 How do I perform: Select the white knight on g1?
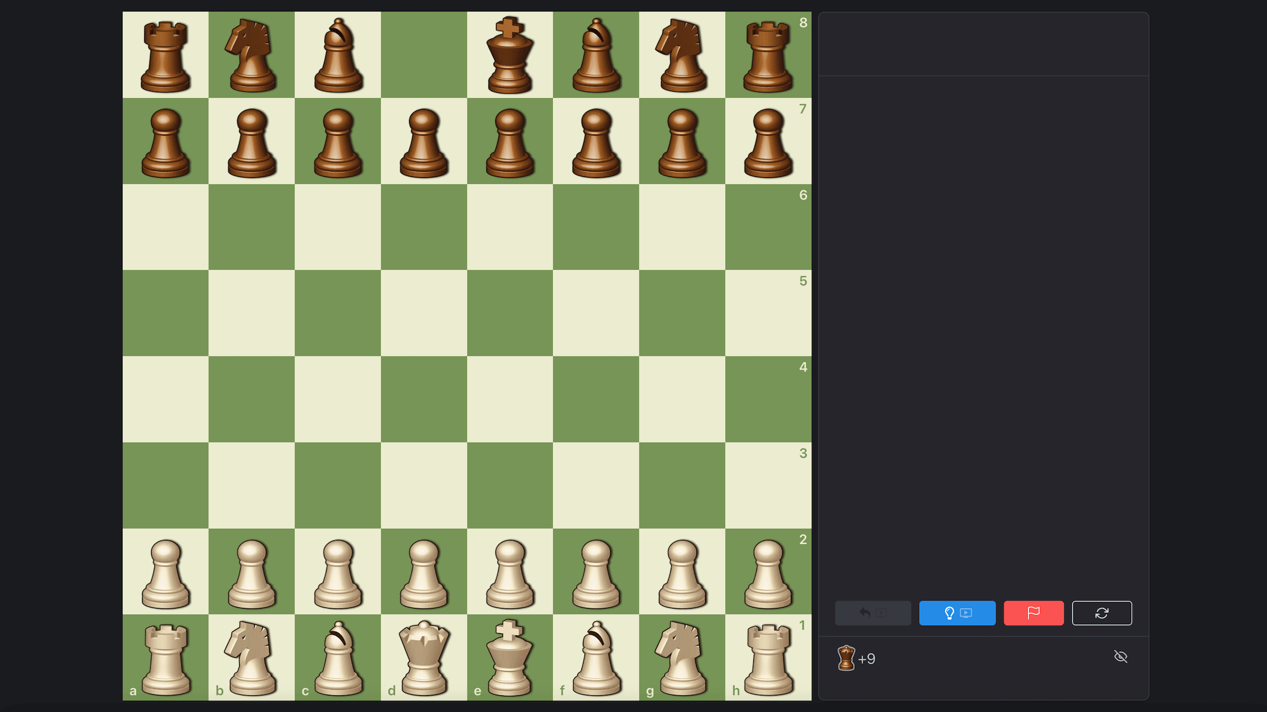tap(682, 658)
